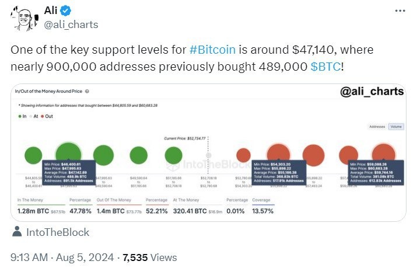Click the largest green bubble near $47,142

68,153
